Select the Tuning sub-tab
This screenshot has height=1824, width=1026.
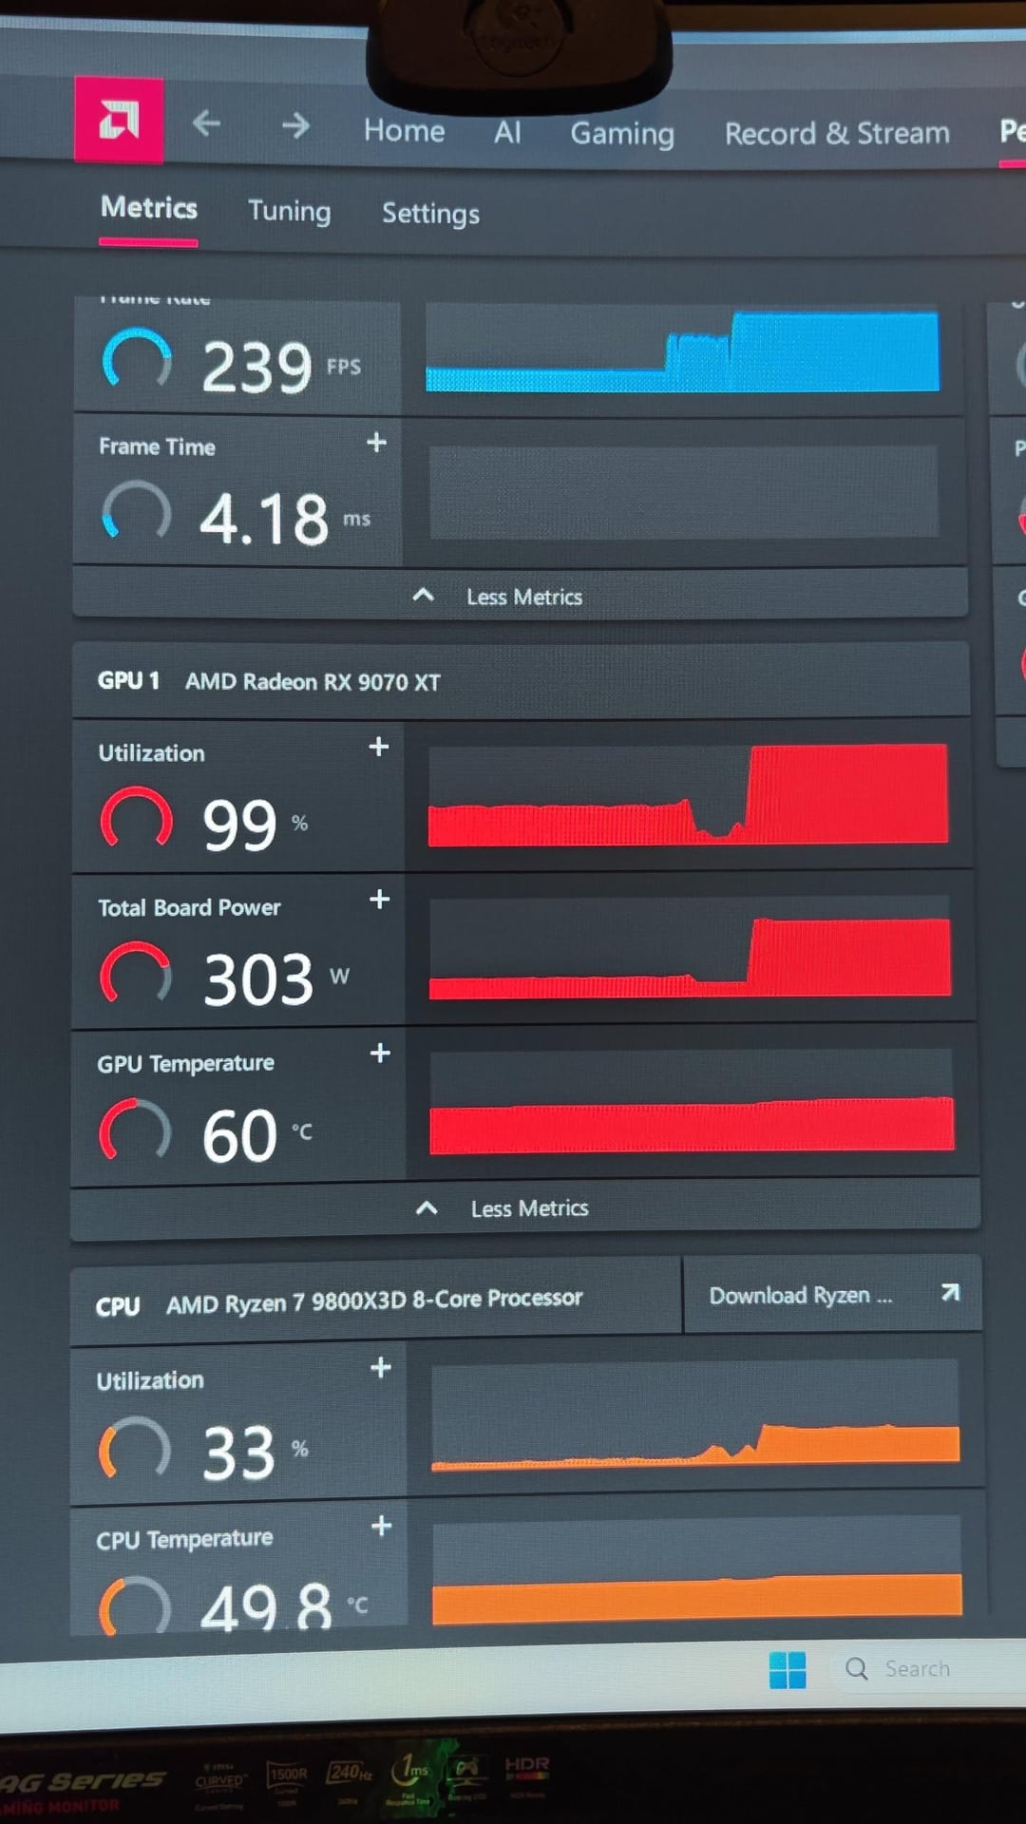click(289, 211)
